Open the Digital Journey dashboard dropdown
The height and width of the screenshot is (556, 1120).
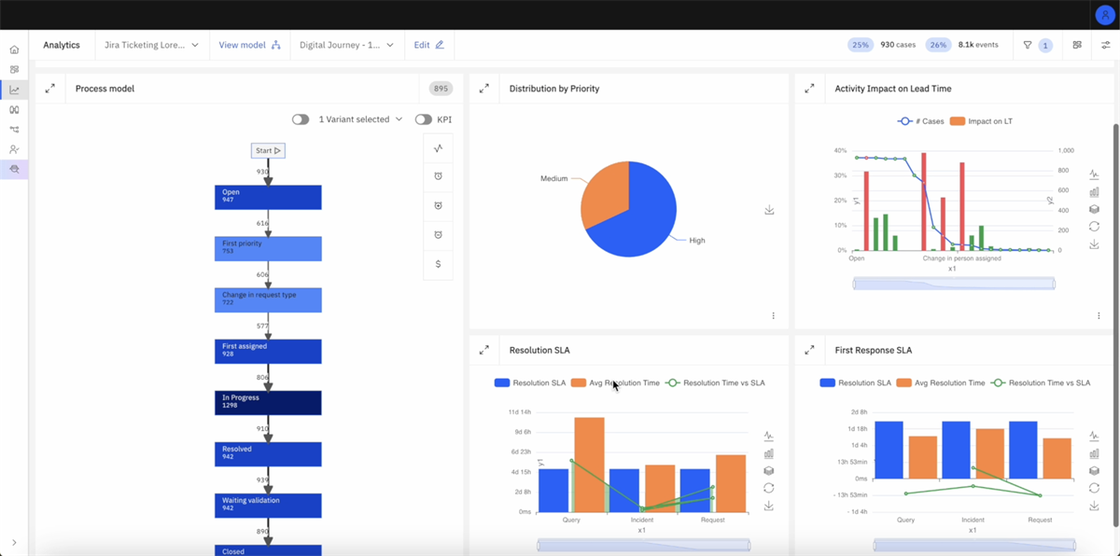point(346,44)
